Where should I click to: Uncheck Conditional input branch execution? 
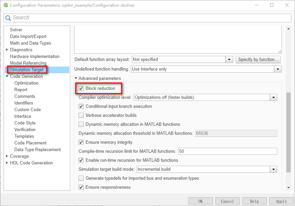pyautogui.click(x=81, y=106)
